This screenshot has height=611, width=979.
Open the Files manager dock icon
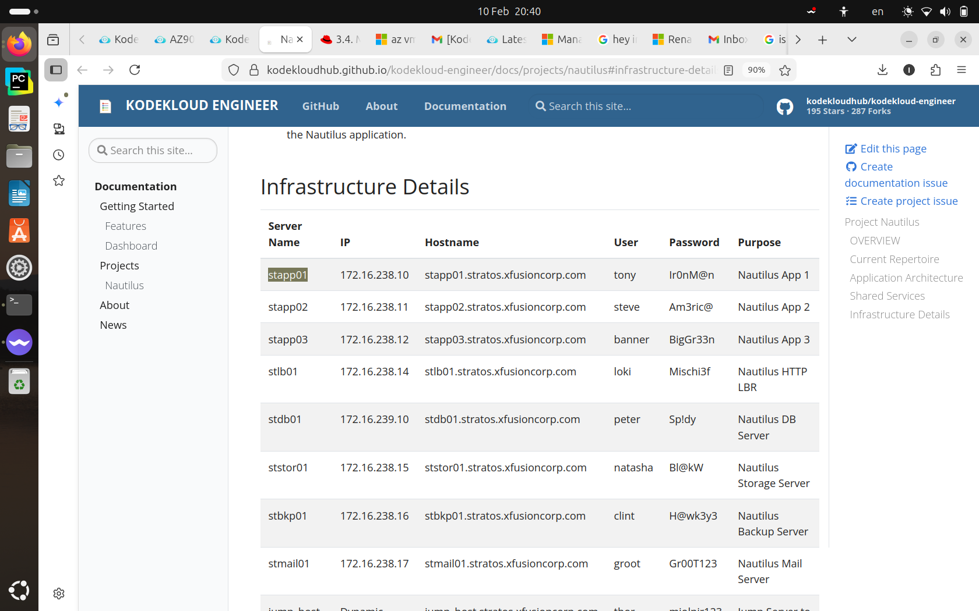click(x=19, y=156)
